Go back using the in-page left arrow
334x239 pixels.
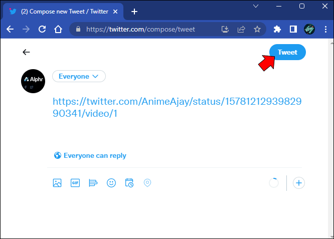click(26, 52)
